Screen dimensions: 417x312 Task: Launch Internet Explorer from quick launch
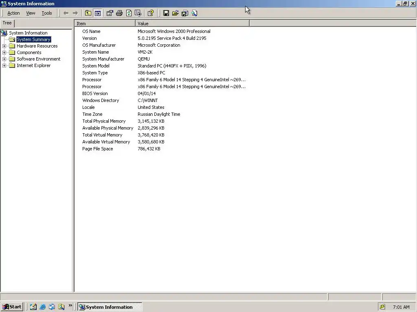click(x=42, y=307)
